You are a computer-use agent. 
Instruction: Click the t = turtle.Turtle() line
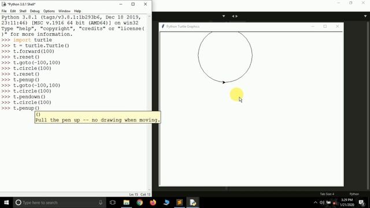[x=41, y=46]
